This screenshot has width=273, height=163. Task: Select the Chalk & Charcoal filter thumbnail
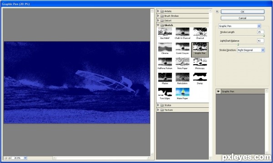[x=182, y=32]
